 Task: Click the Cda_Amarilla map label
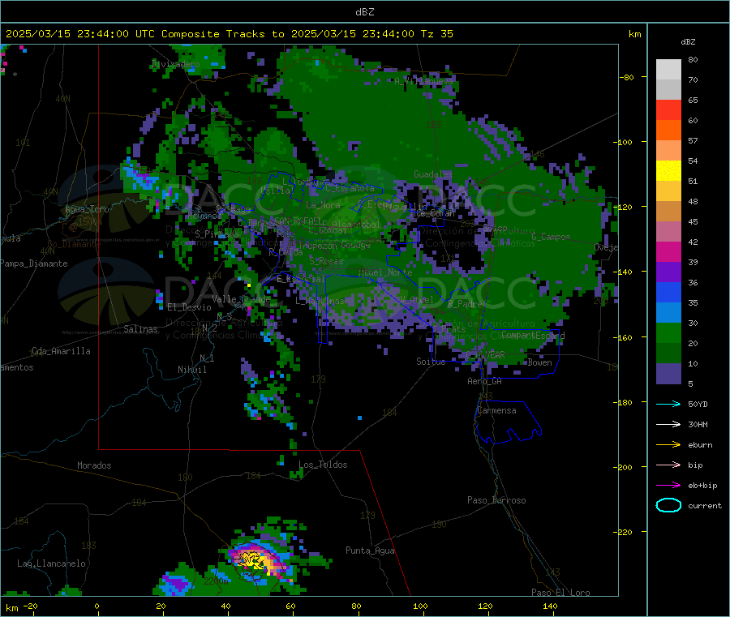click(x=61, y=351)
